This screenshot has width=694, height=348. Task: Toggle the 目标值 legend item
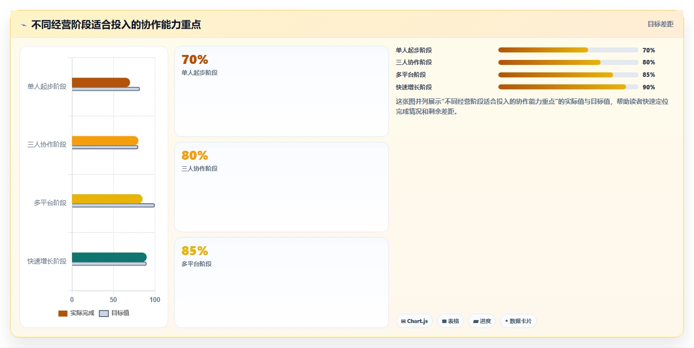114,313
